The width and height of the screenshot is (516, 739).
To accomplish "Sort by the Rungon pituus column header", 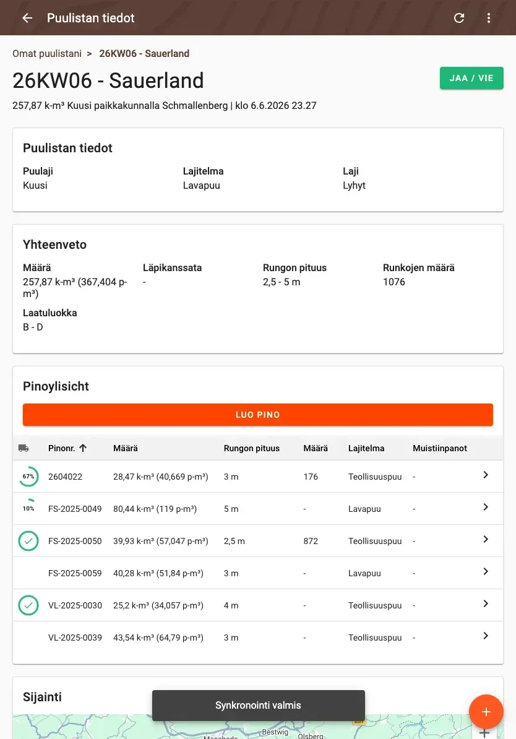I will coord(252,448).
